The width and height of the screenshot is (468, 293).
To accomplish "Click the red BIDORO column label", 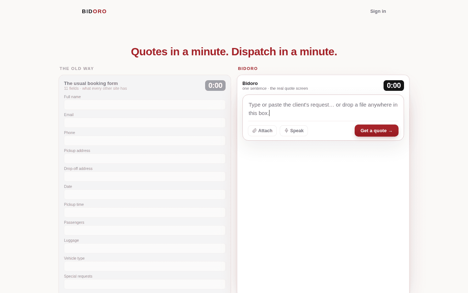I will coord(248,68).
